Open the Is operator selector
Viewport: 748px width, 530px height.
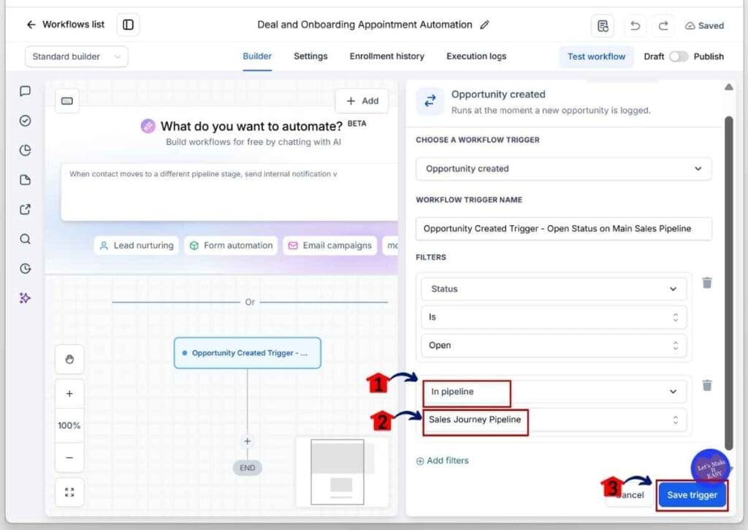[554, 317]
